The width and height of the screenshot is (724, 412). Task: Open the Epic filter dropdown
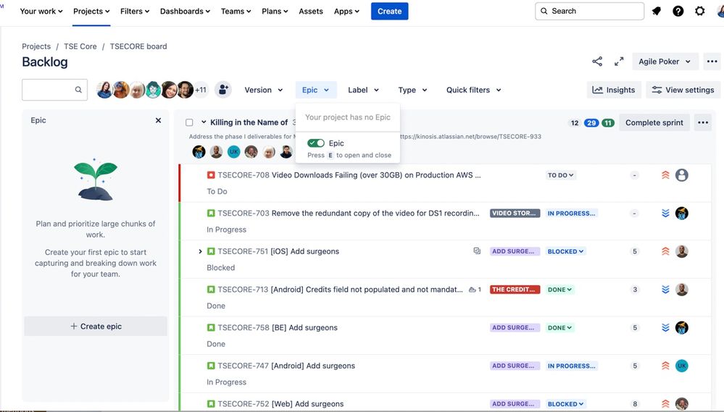(316, 90)
